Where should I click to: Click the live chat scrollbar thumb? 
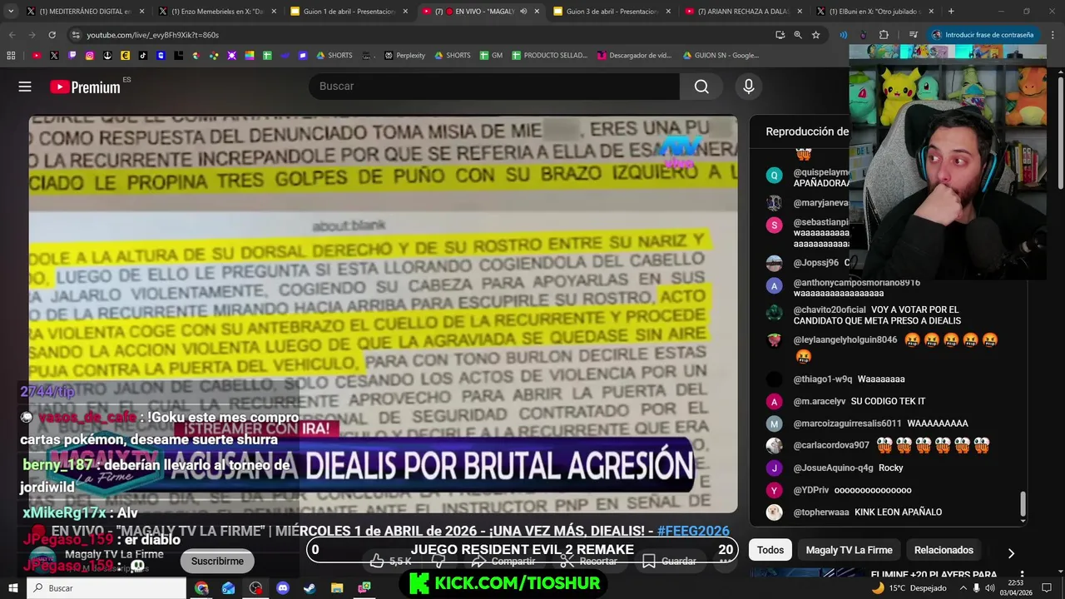tap(1023, 504)
